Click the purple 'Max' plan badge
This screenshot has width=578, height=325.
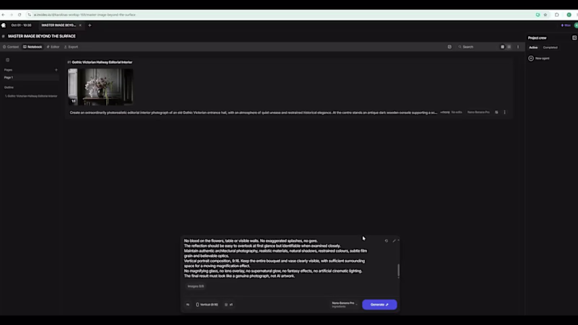[x=566, y=25]
